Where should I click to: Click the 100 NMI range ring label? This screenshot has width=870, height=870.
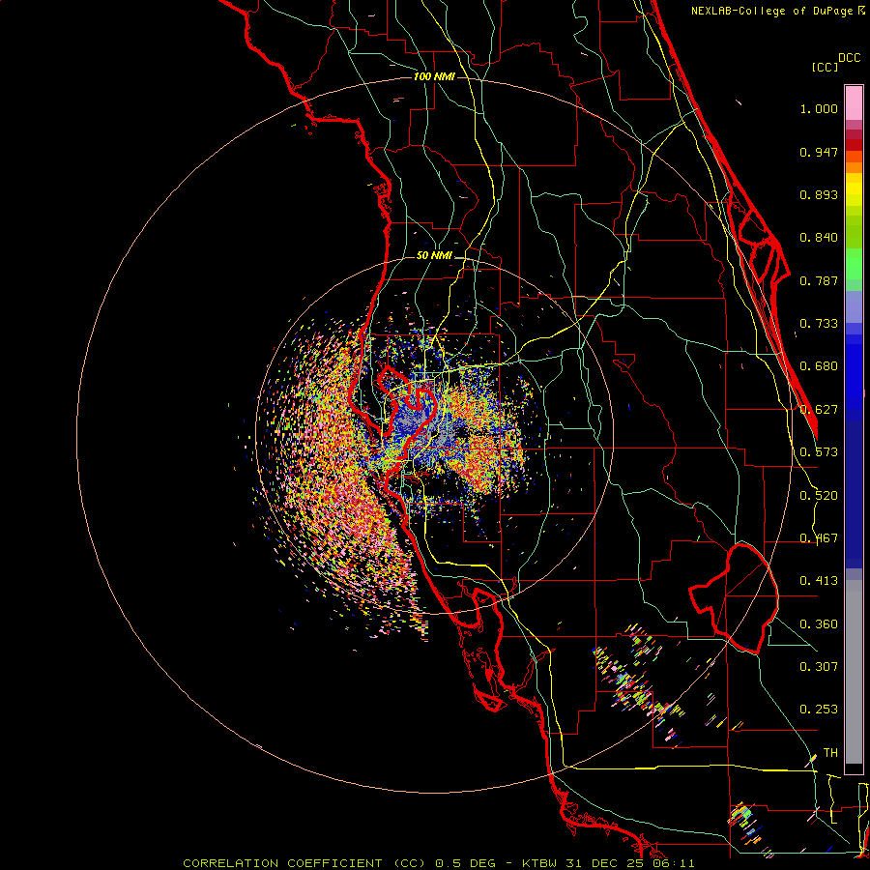tap(434, 76)
